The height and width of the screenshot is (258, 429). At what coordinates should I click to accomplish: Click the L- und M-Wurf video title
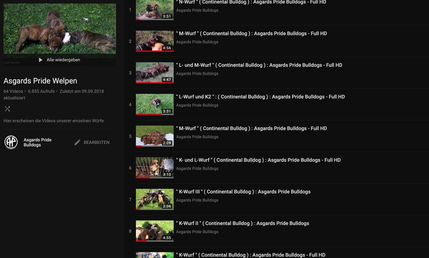coord(259,65)
